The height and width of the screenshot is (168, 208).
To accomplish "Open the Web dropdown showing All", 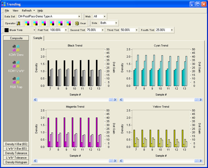I will 105,16.
